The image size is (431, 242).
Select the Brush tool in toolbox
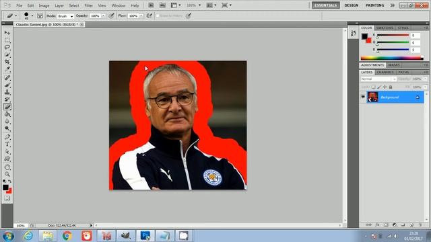(7, 85)
